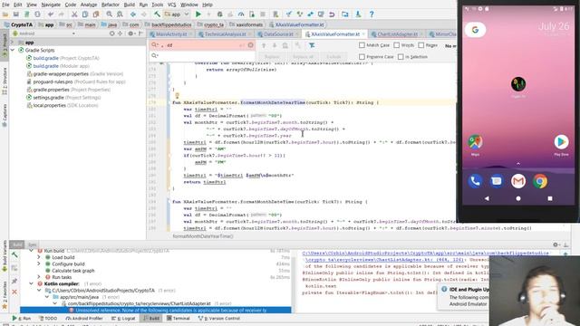Viewport: 580px width, 326px height.
Task: Click the pin icon in Build panel
Action: pos(14,282)
